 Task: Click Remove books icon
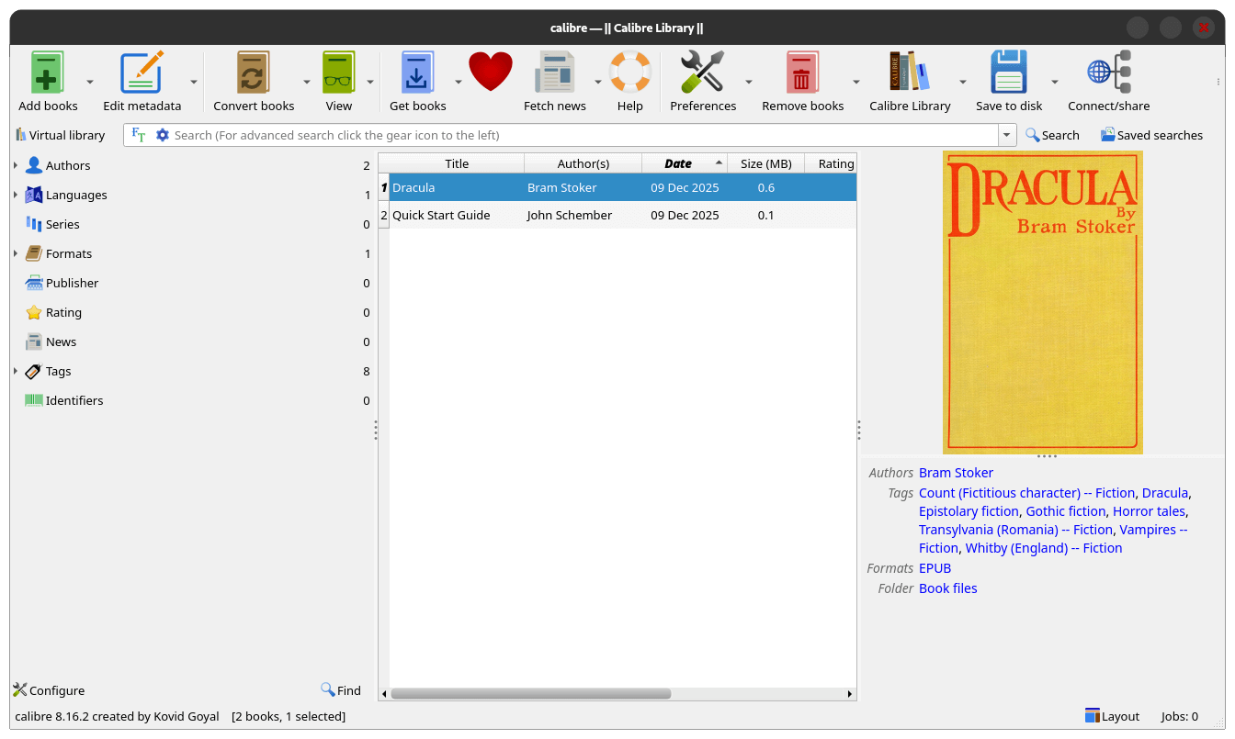pyautogui.click(x=802, y=73)
